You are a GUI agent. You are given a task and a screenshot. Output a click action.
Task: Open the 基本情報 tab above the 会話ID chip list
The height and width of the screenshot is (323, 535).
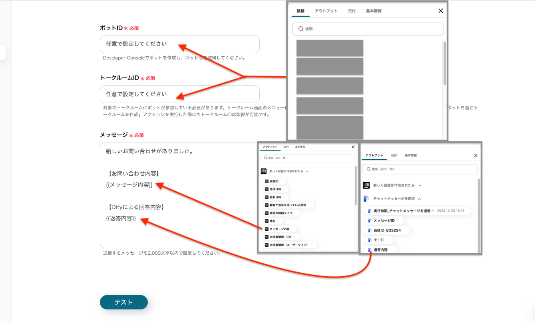click(300, 147)
